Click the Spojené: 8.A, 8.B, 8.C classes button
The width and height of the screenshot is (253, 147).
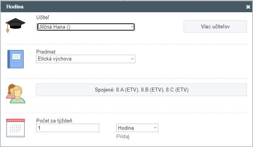(x=141, y=90)
